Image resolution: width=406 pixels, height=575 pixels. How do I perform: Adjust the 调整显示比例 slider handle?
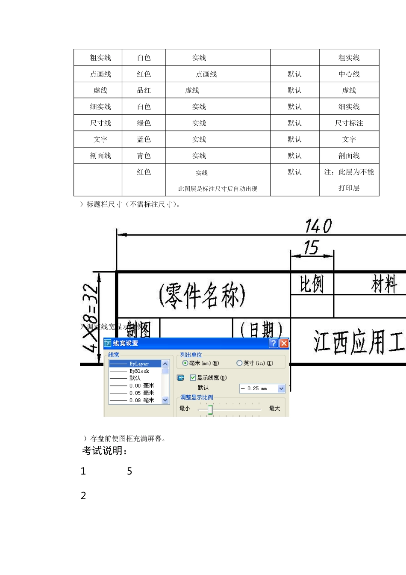210,410
